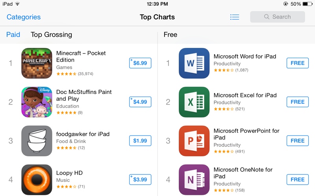Switch to the Paid tab
Image resolution: width=315 pixels, height=196 pixels.
[x=13, y=35]
